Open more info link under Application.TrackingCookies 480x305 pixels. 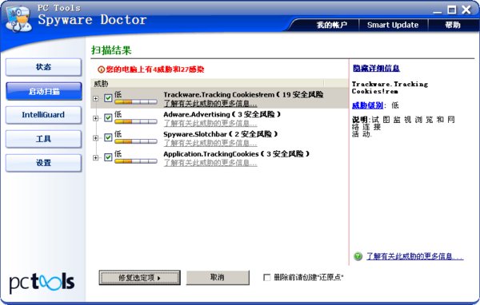[210, 163]
